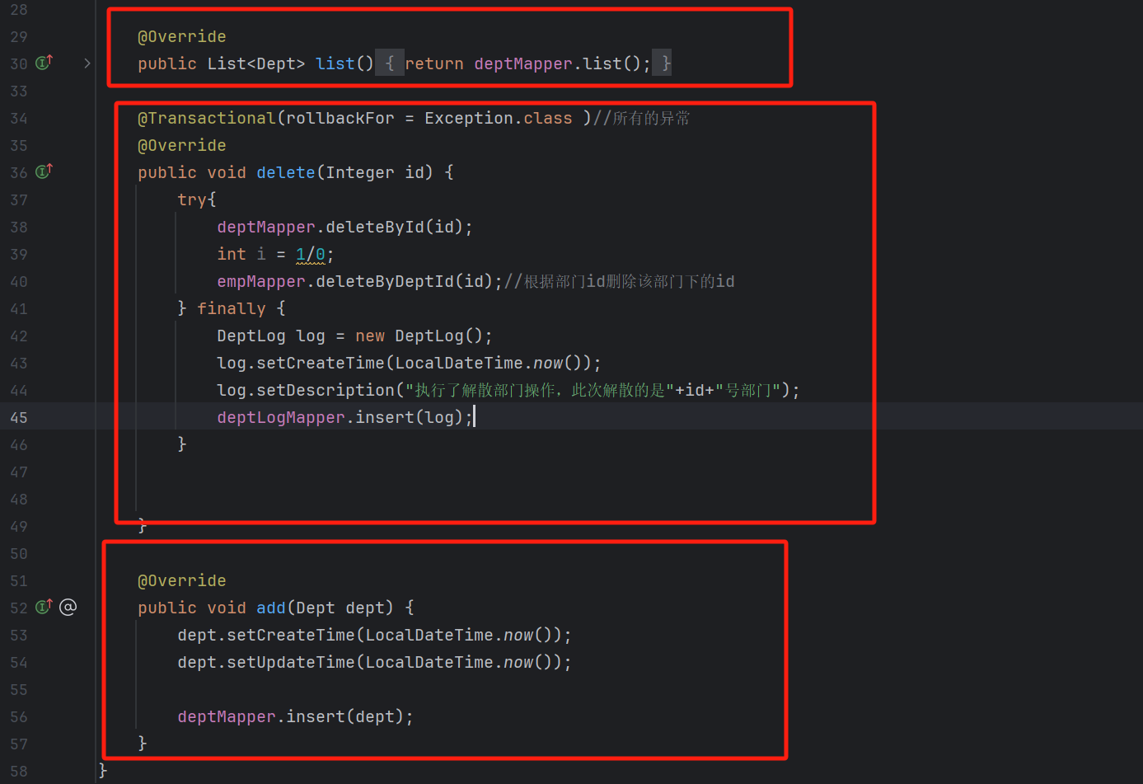Click line number 55 in the gutter
1143x784 pixels.
coord(19,689)
